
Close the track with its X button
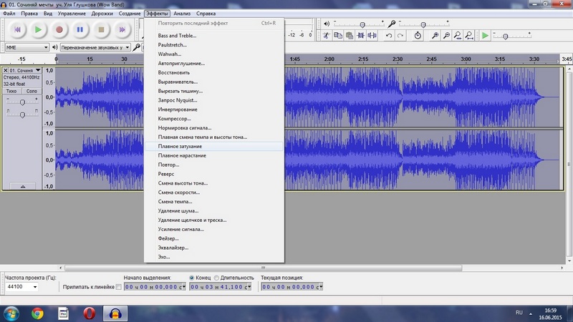pos(6,70)
